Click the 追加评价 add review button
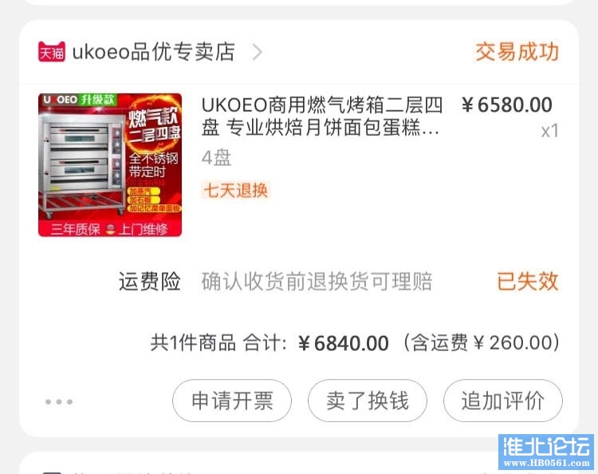The width and height of the screenshot is (598, 474). point(502,401)
